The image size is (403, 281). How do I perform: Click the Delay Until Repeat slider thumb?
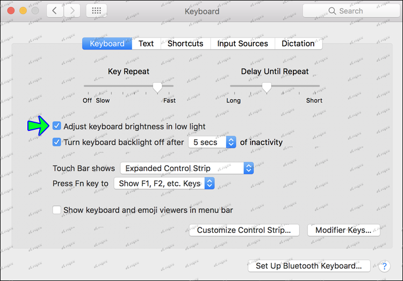[267, 87]
